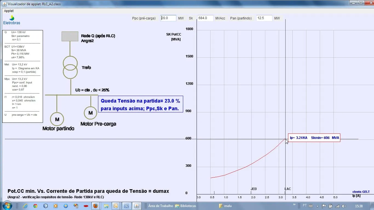The image size is (374, 210).
Task: Click the "r= 0,016 ohms\km" line
Action: click(24, 97)
